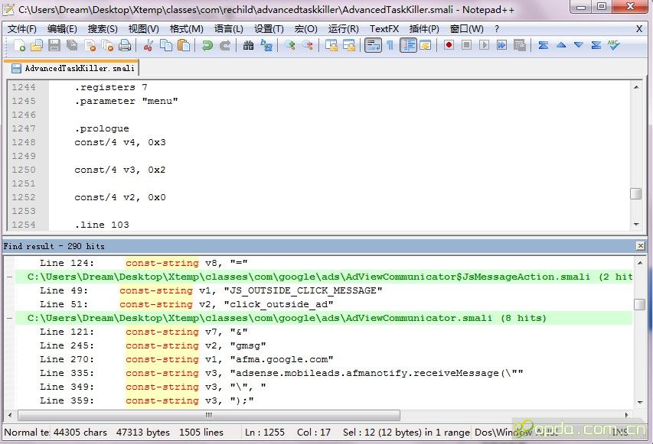Click the Redo arrow icon
This screenshot has width=653, height=444.
click(x=225, y=45)
